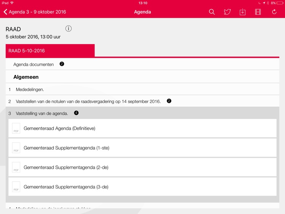
Task: Open Gemeenteraad Supplementagenda (3-de)
Action: coord(142,187)
